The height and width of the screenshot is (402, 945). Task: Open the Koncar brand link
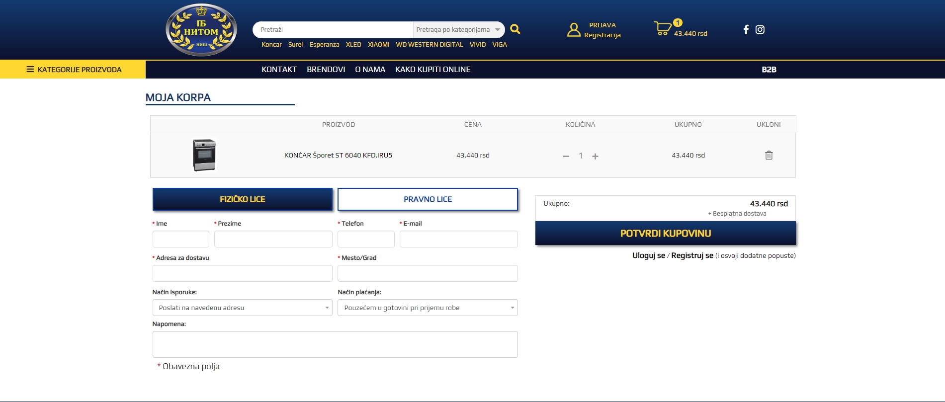(x=271, y=44)
